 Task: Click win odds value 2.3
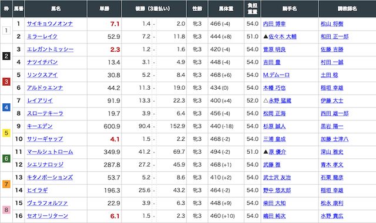tap(115, 49)
